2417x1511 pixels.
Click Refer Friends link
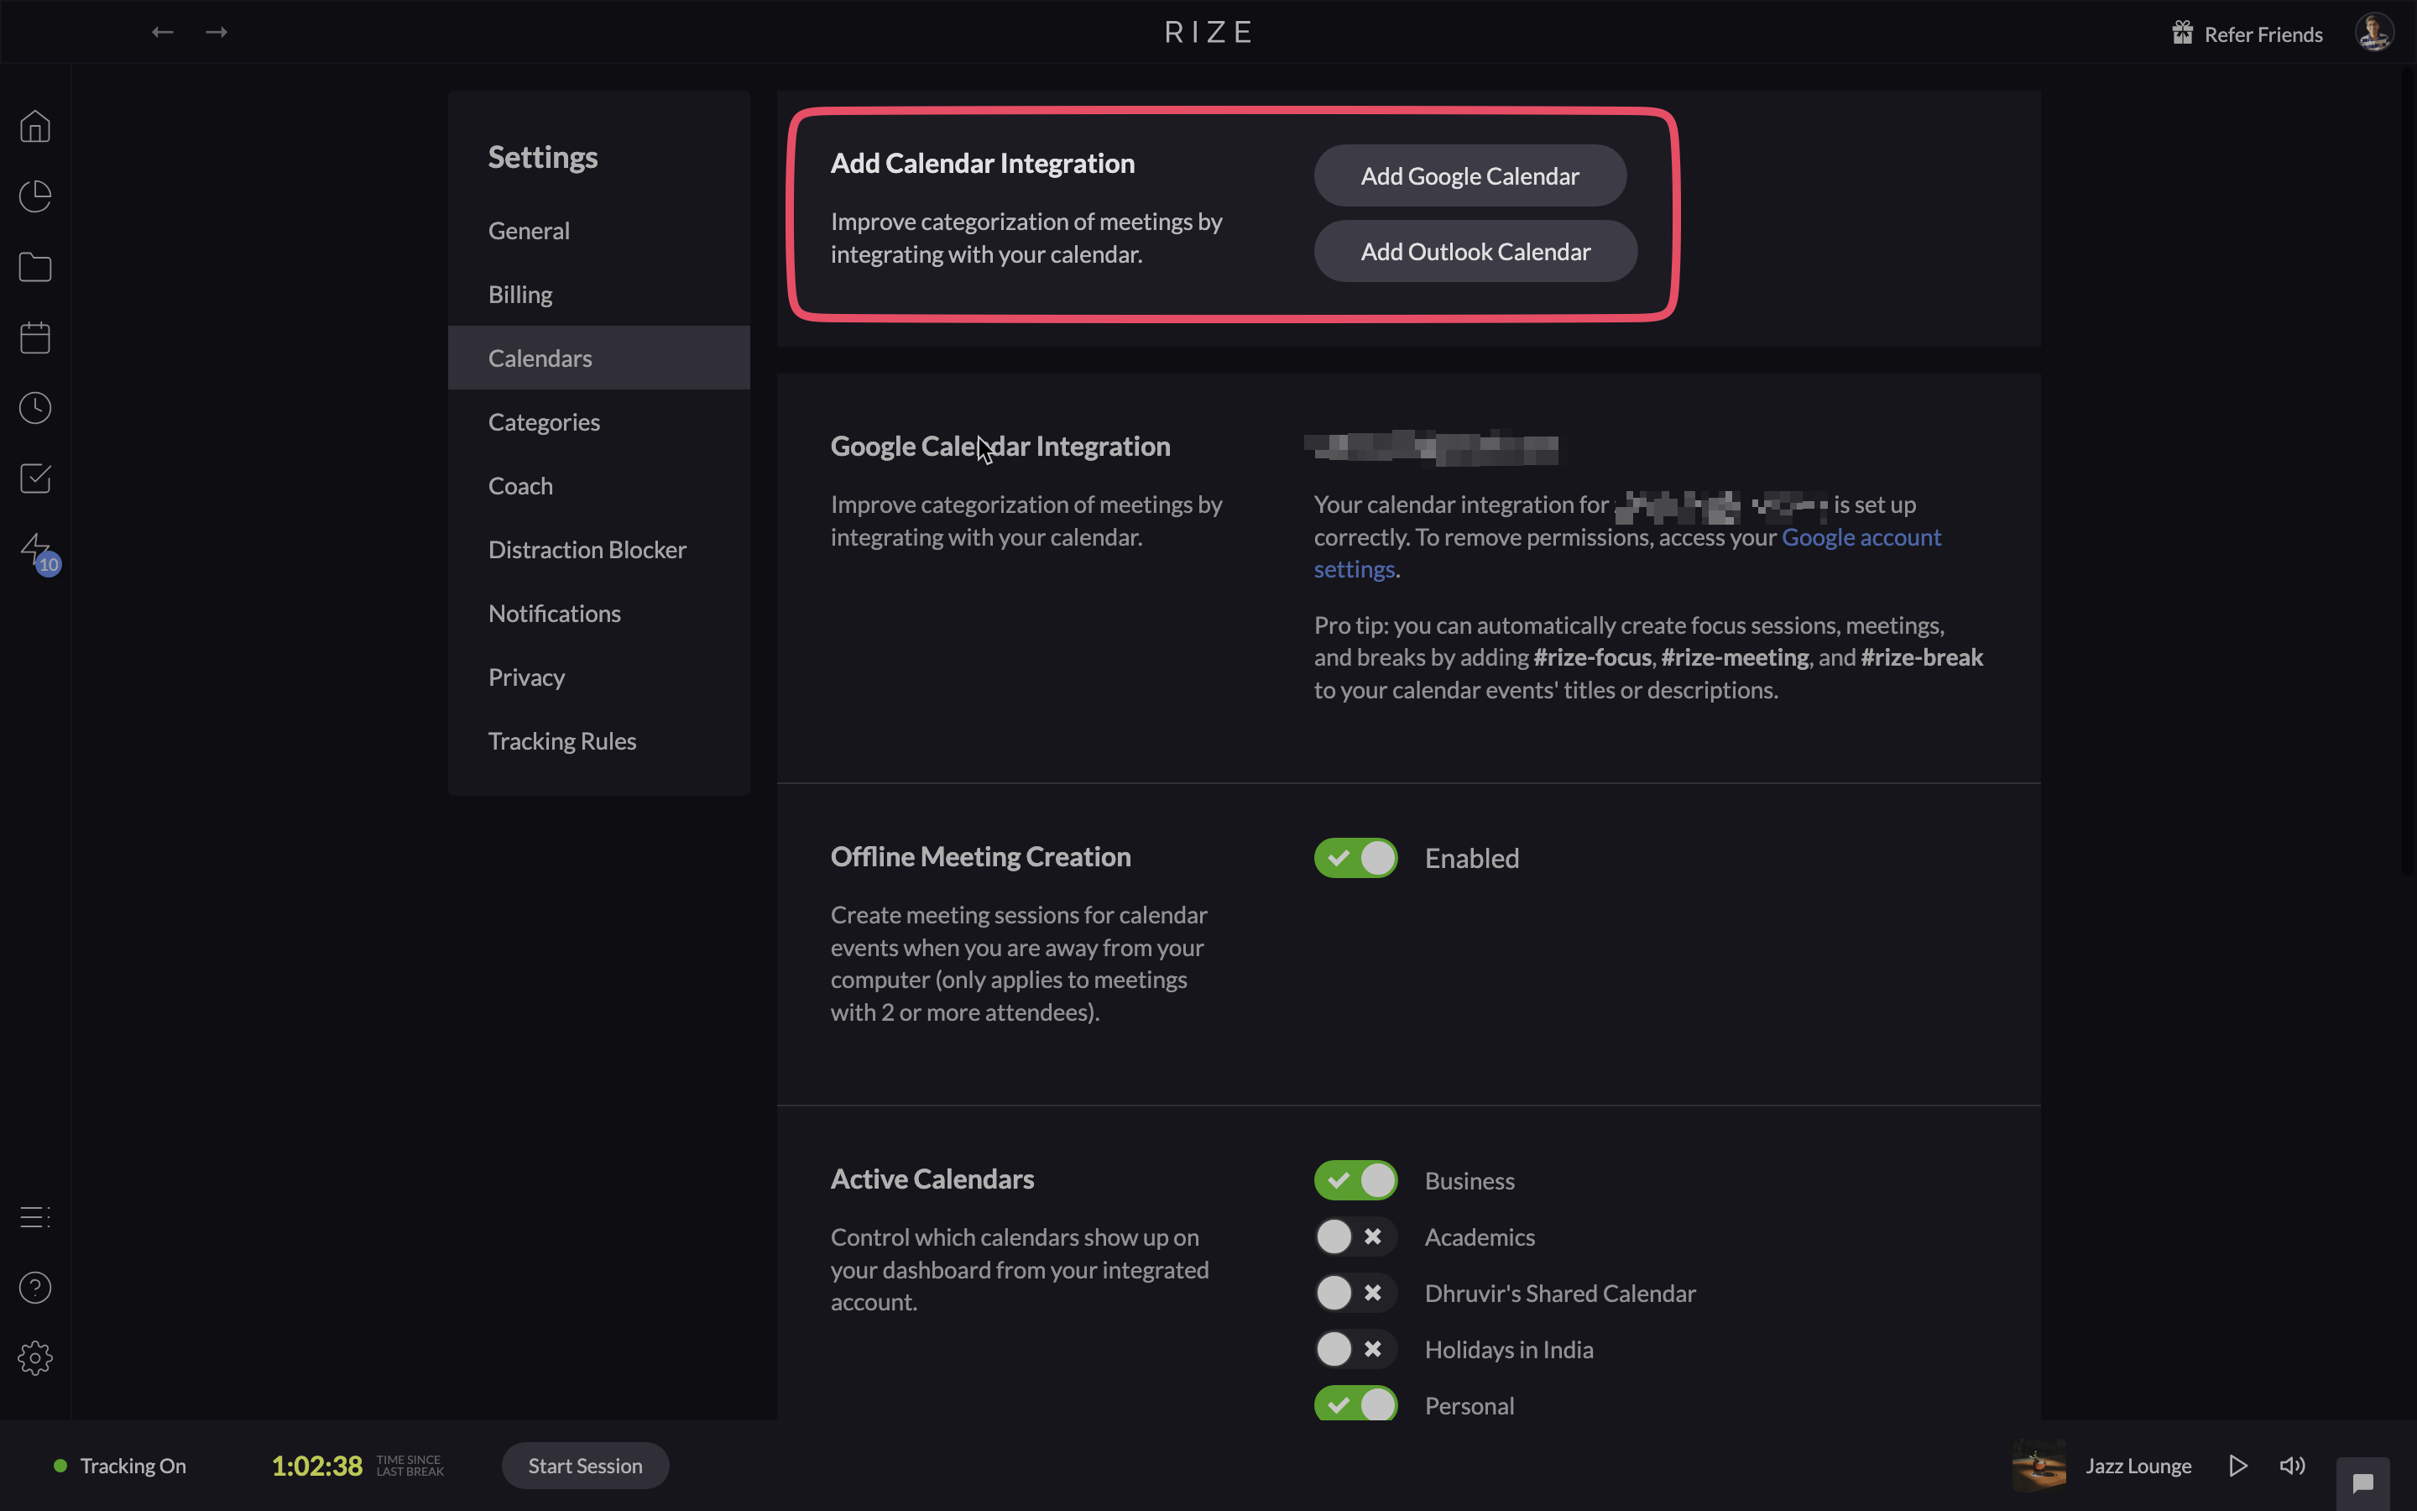[x=2263, y=34]
